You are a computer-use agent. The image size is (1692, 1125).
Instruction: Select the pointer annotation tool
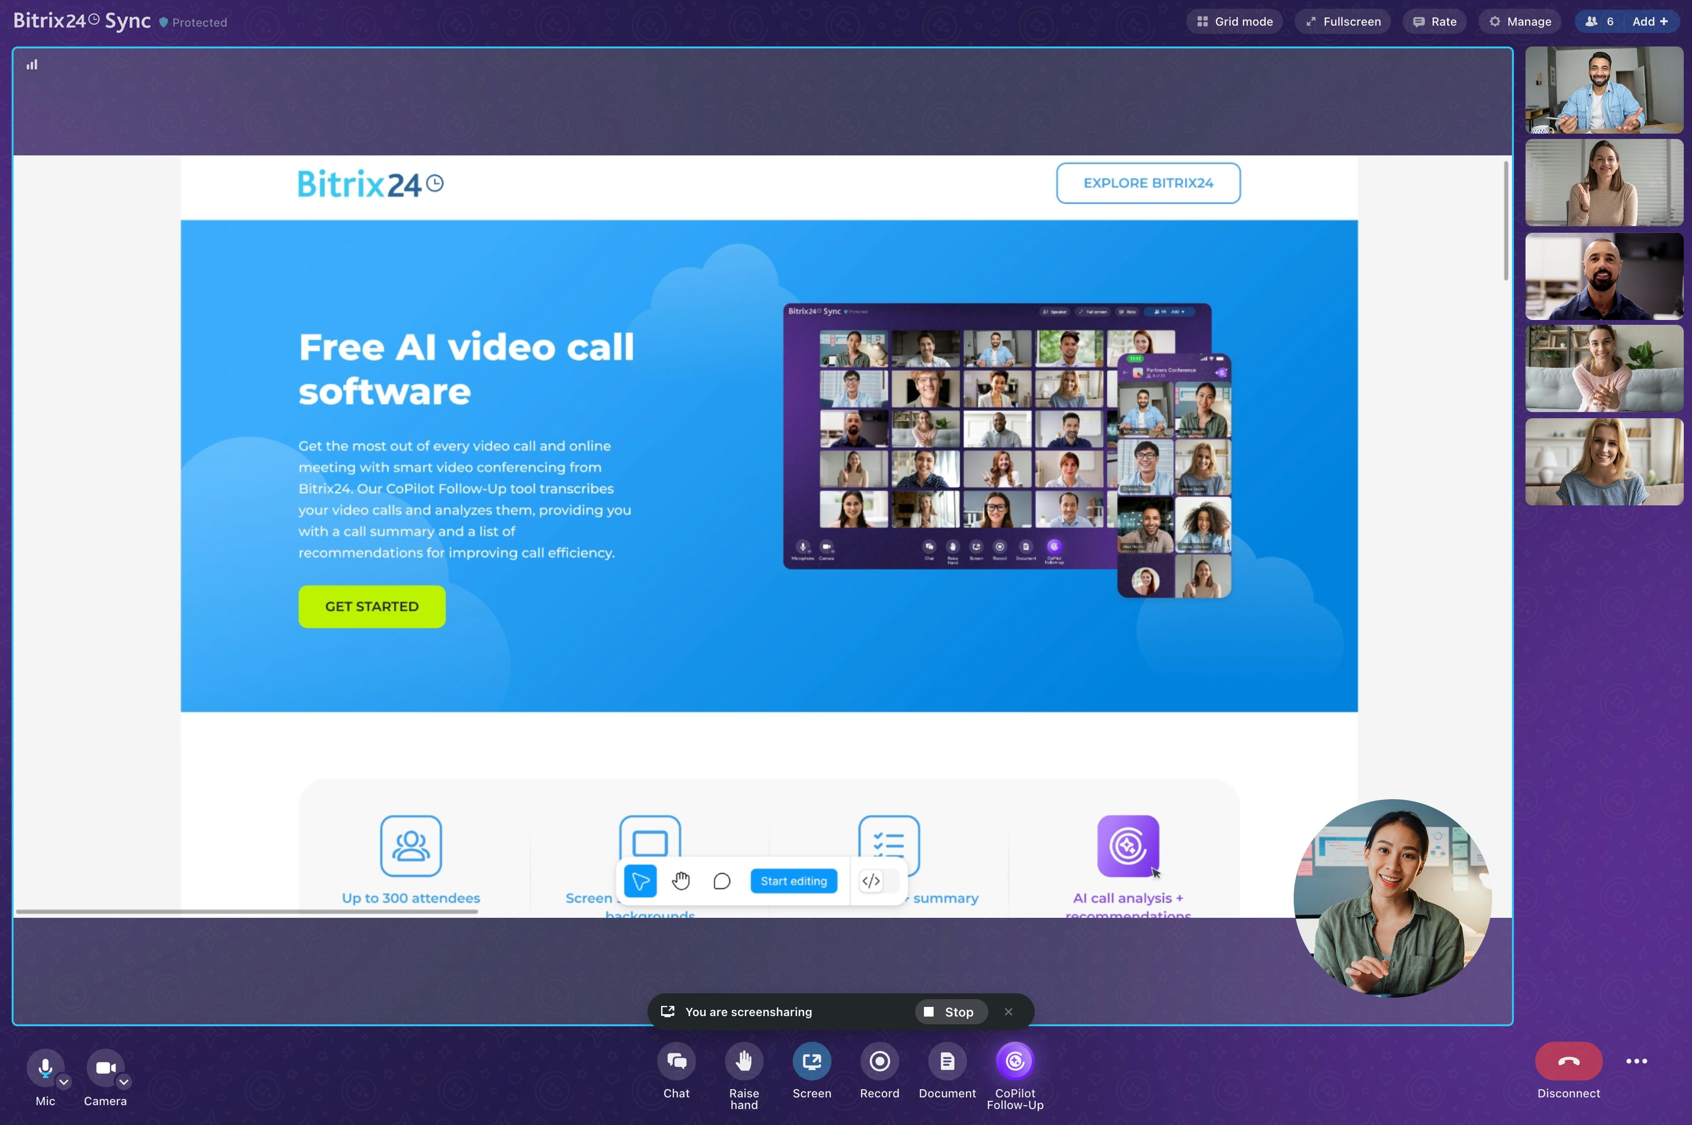tap(640, 881)
